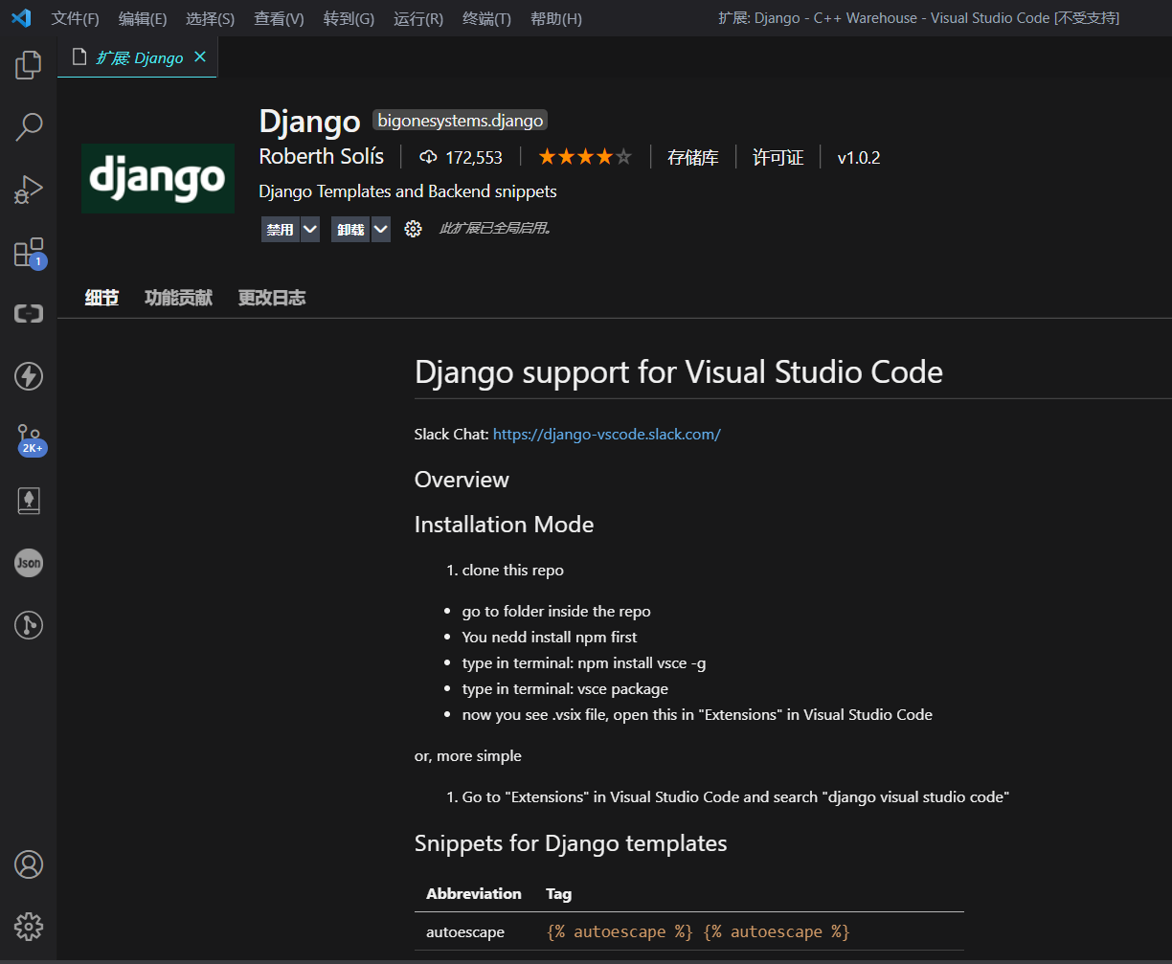Switch to the 更改日志 tab
1172x964 pixels.
pyautogui.click(x=272, y=298)
